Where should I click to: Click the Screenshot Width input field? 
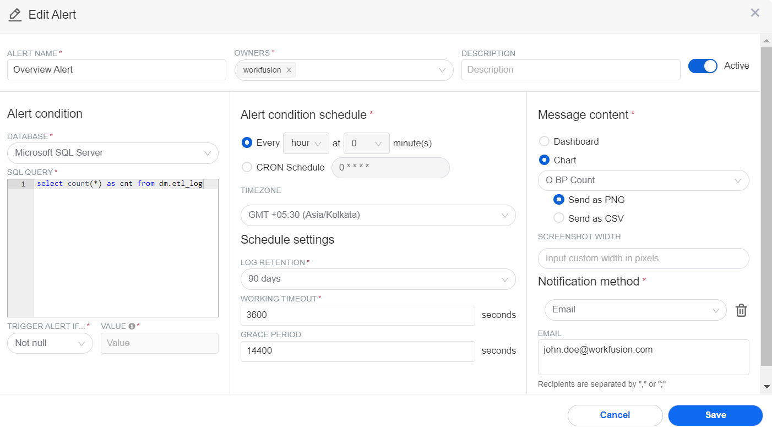click(x=644, y=259)
